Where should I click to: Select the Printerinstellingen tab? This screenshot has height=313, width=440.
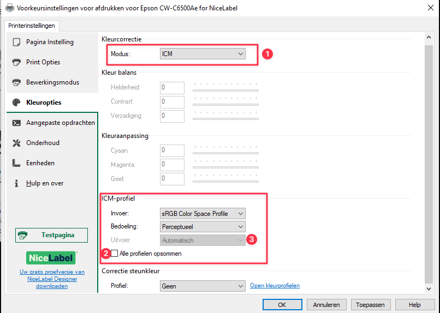(32, 26)
